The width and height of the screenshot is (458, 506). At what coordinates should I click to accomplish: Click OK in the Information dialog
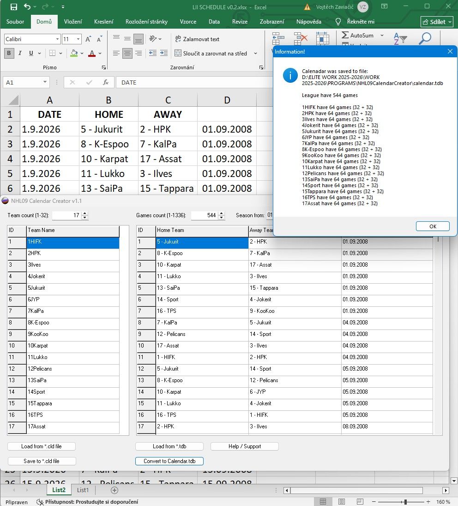coord(433,226)
